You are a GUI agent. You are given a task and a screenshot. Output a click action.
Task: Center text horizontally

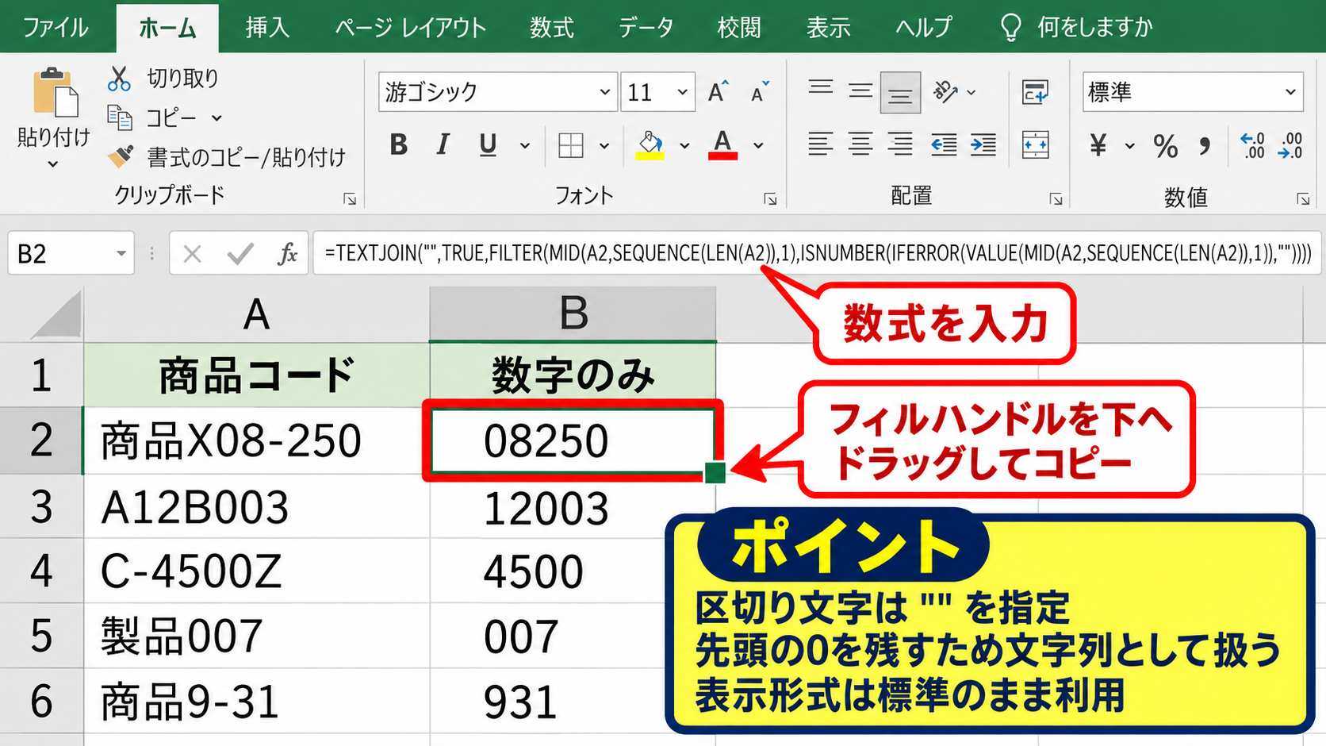(x=860, y=144)
